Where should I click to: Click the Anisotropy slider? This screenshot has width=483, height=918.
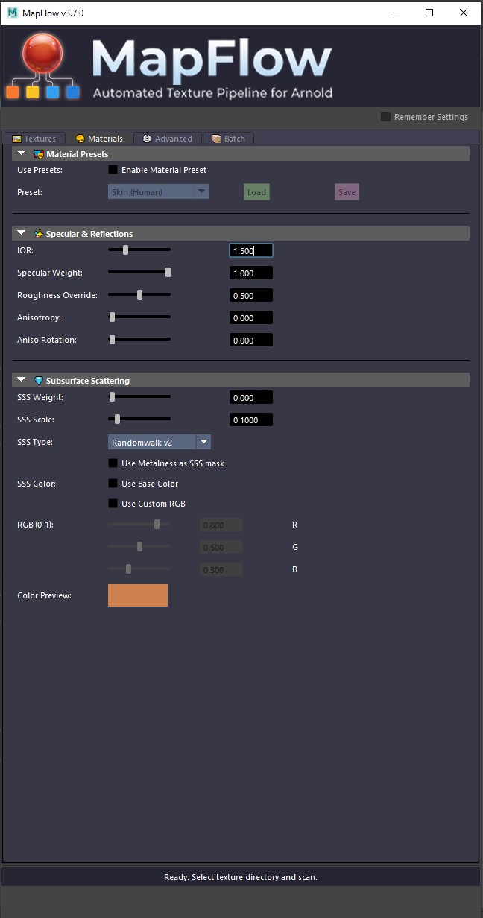click(139, 317)
